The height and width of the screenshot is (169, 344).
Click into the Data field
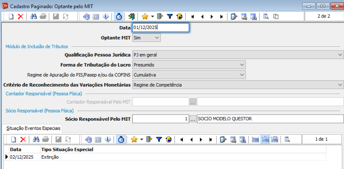coord(160,28)
